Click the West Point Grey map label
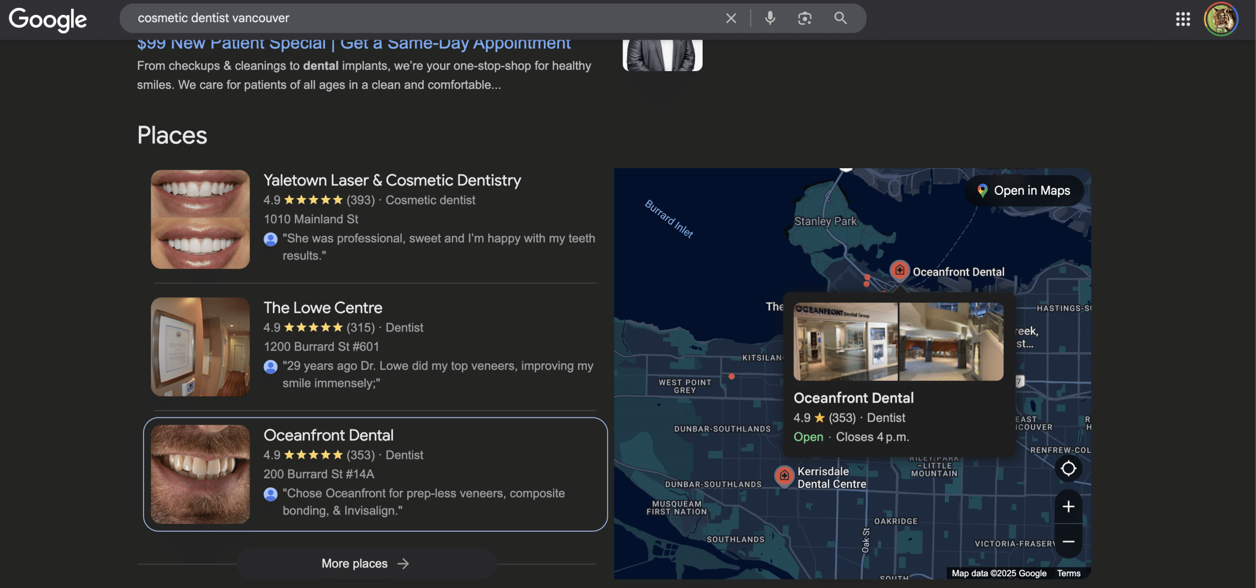Image resolution: width=1256 pixels, height=588 pixels. (x=685, y=386)
